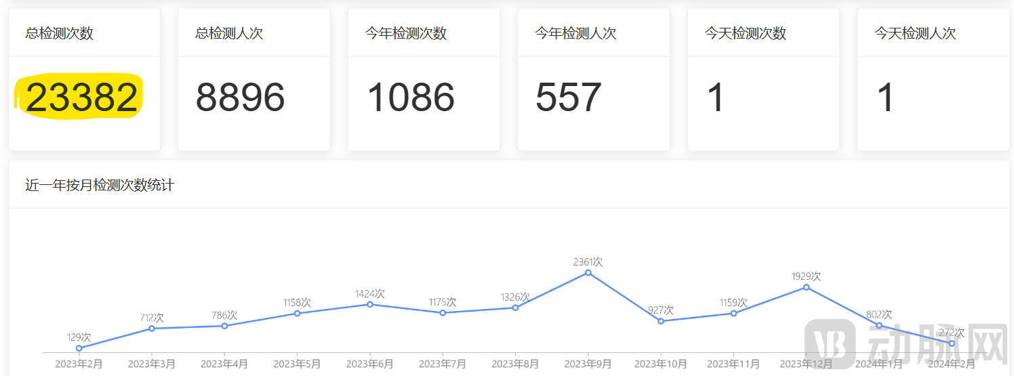Image resolution: width=1014 pixels, height=376 pixels.
Task: Click the 2024年1月 data point
Action: pyautogui.click(x=879, y=325)
